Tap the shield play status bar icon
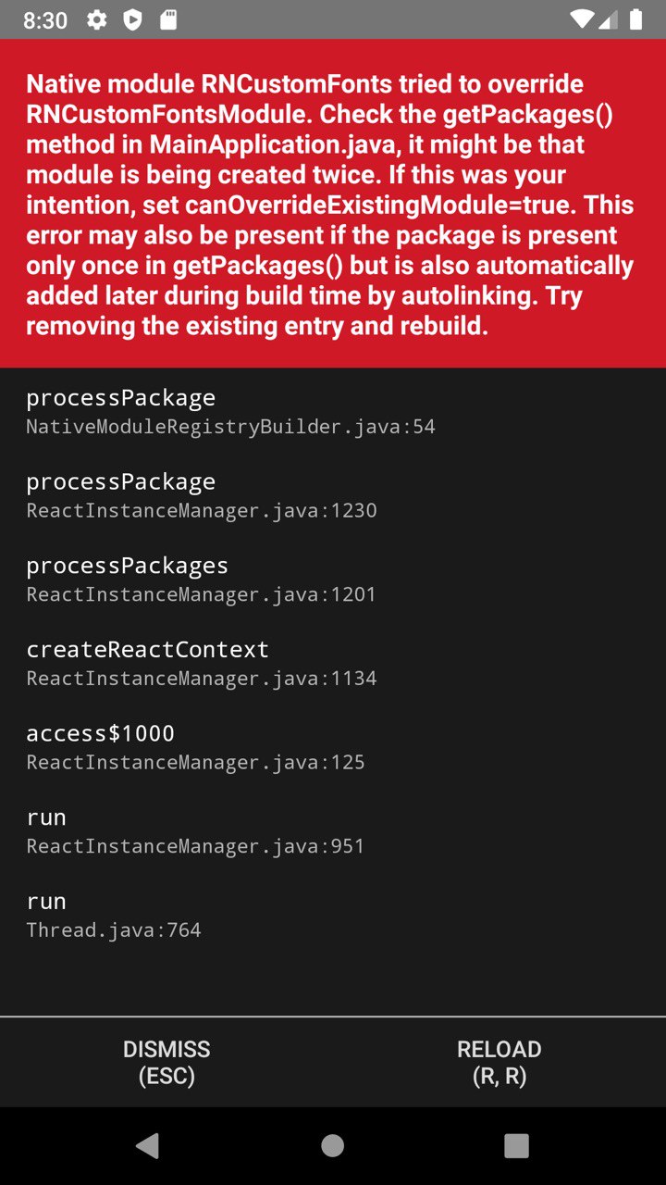The width and height of the screenshot is (666, 1185). [x=133, y=19]
